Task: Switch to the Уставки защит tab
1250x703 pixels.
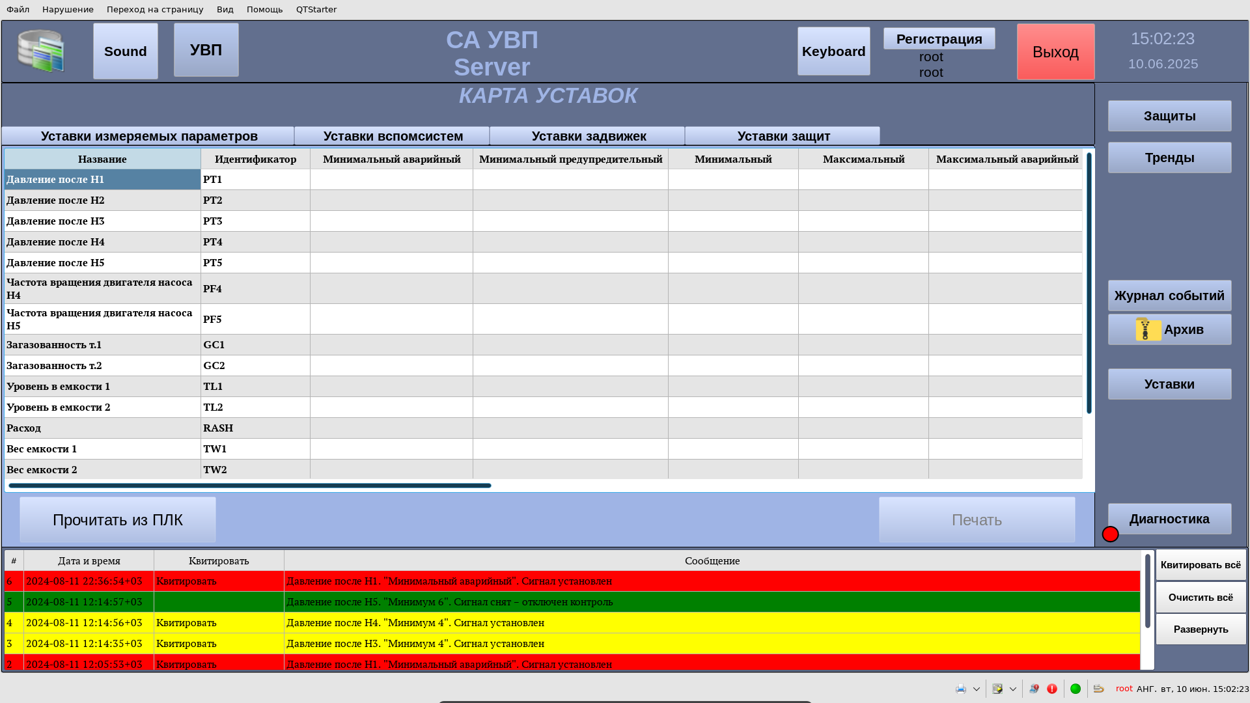Action: [783, 136]
